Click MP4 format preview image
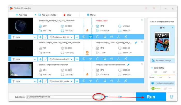This screenshot has height=105, width=181. 162,42
